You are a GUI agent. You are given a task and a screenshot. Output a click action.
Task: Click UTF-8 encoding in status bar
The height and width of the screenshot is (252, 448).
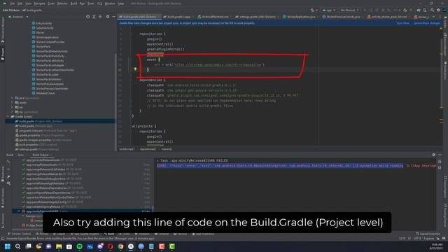[418, 238]
